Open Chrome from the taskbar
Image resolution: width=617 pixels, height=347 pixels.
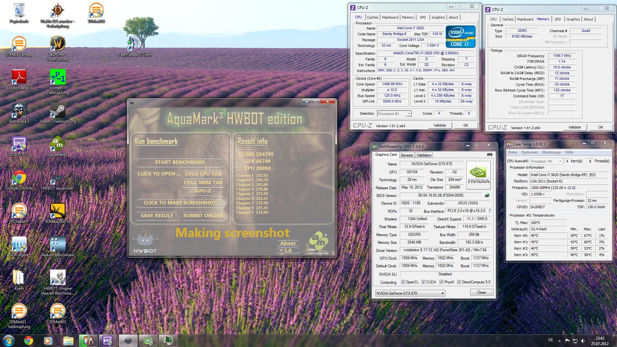click(x=29, y=341)
